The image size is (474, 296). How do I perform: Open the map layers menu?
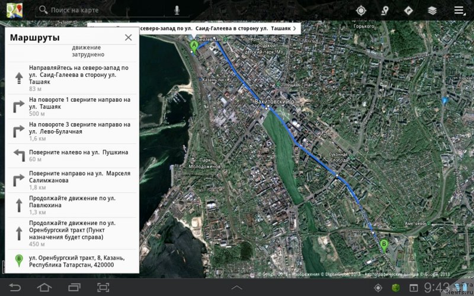pos(433,10)
